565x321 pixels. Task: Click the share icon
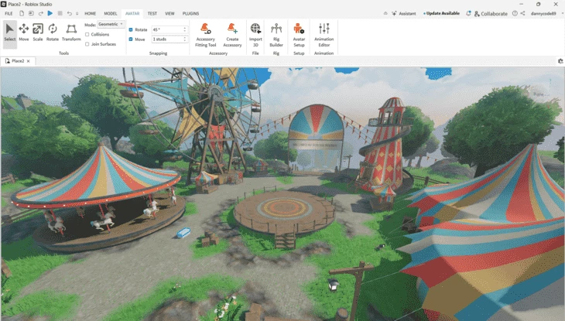click(x=523, y=13)
